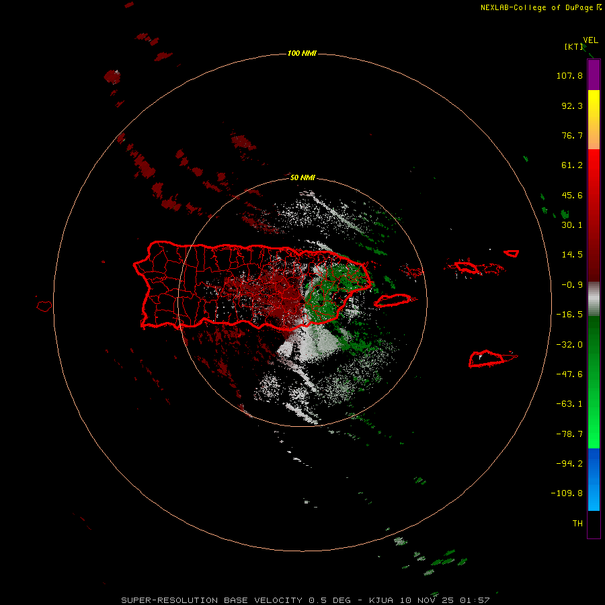605x605 pixels.
Task: Click the 30.1 value on the velocity scale
Action: 572,225
